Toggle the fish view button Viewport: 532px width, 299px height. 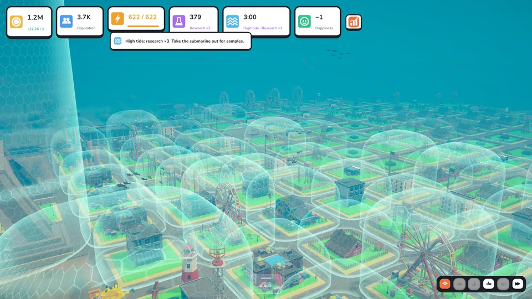[489, 283]
